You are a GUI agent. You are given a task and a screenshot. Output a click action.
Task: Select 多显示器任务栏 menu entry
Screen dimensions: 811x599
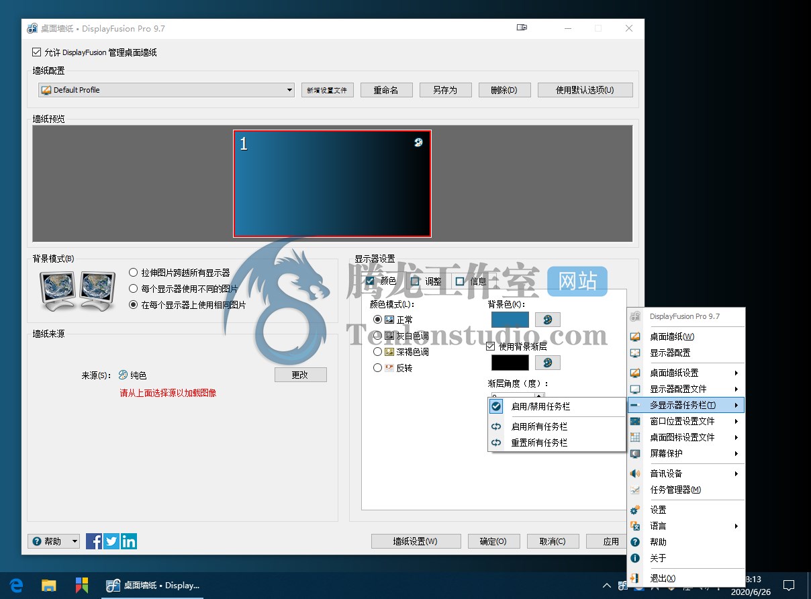coord(686,405)
